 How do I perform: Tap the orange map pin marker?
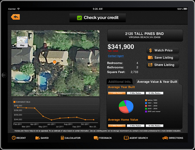[55, 62]
